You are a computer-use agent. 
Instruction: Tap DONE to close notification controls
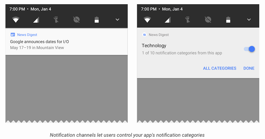pyautogui.click(x=249, y=68)
